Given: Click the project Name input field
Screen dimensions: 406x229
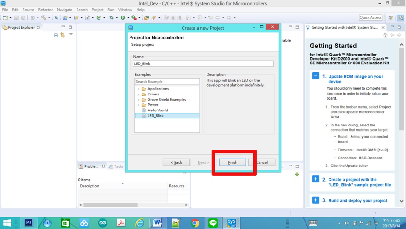Looking at the screenshot, I should coord(203,64).
